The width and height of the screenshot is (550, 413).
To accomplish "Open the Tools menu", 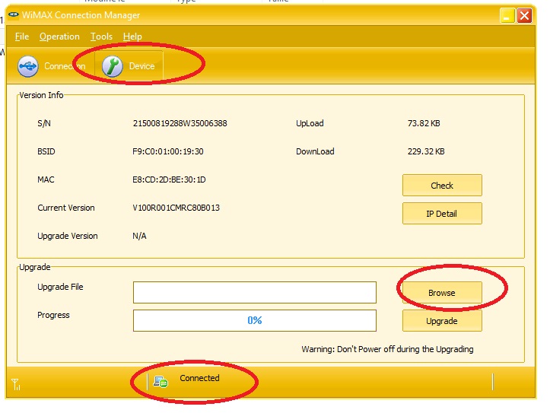I will 101,37.
